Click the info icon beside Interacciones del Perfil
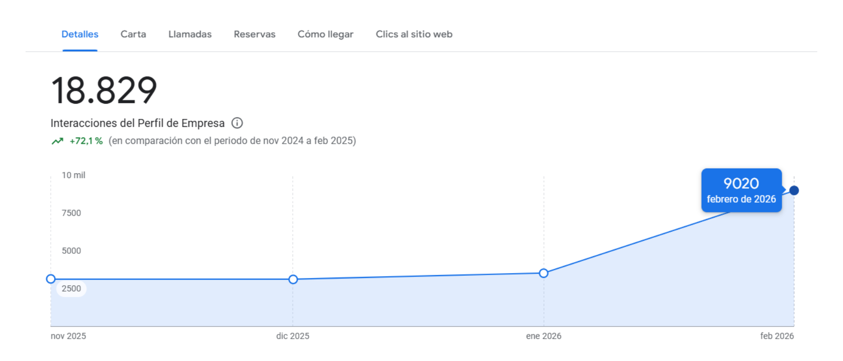Screen dimensions: 843x361 (237, 123)
